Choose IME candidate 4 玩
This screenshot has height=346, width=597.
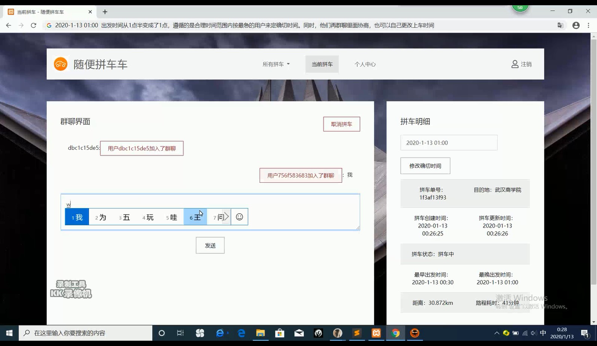(x=148, y=217)
